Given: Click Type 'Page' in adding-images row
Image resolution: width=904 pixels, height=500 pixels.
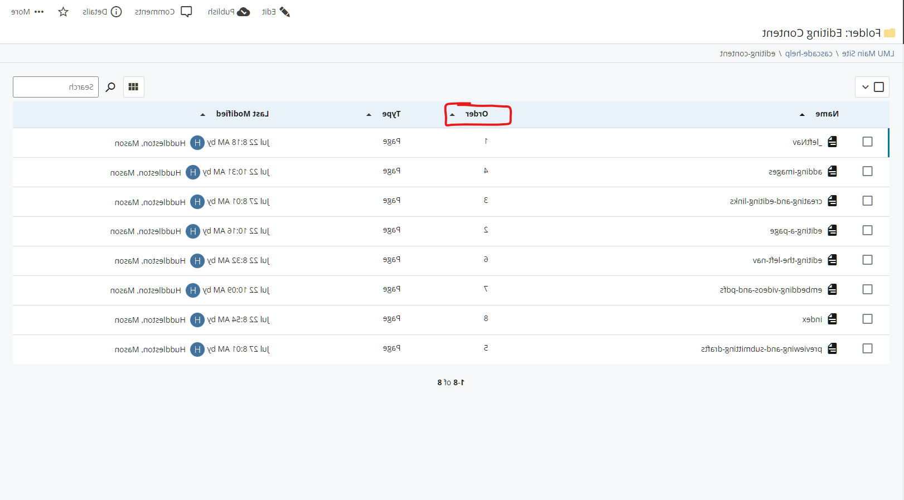Looking at the screenshot, I should point(391,171).
